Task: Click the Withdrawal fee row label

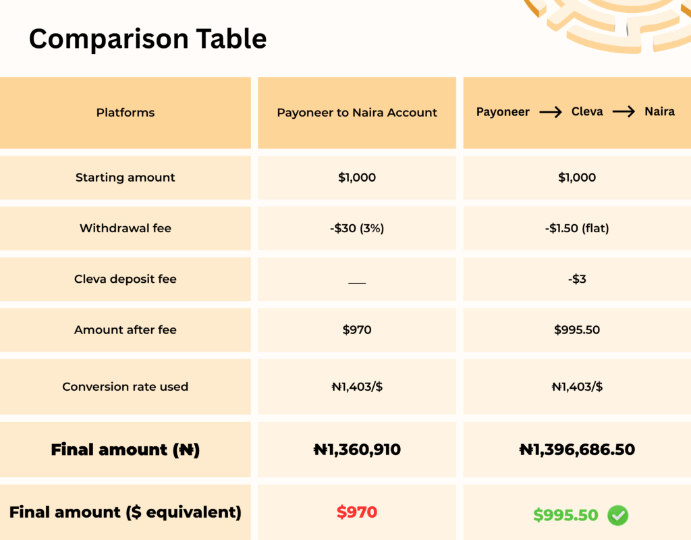Action: (x=126, y=228)
